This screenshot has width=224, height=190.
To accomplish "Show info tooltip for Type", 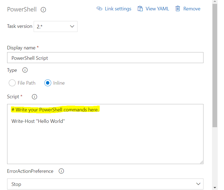I will tap(25, 70).
